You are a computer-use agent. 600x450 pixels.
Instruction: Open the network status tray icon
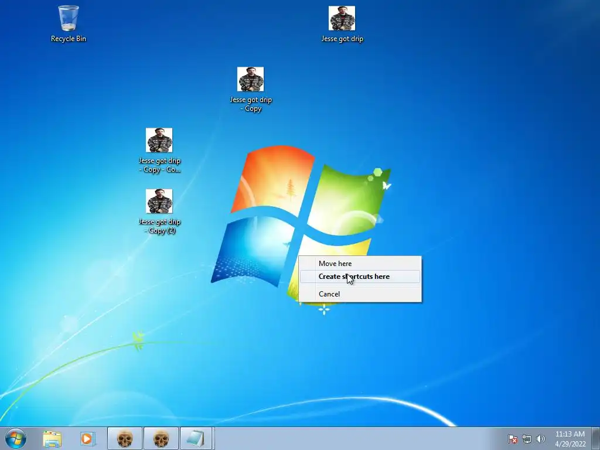(x=527, y=439)
